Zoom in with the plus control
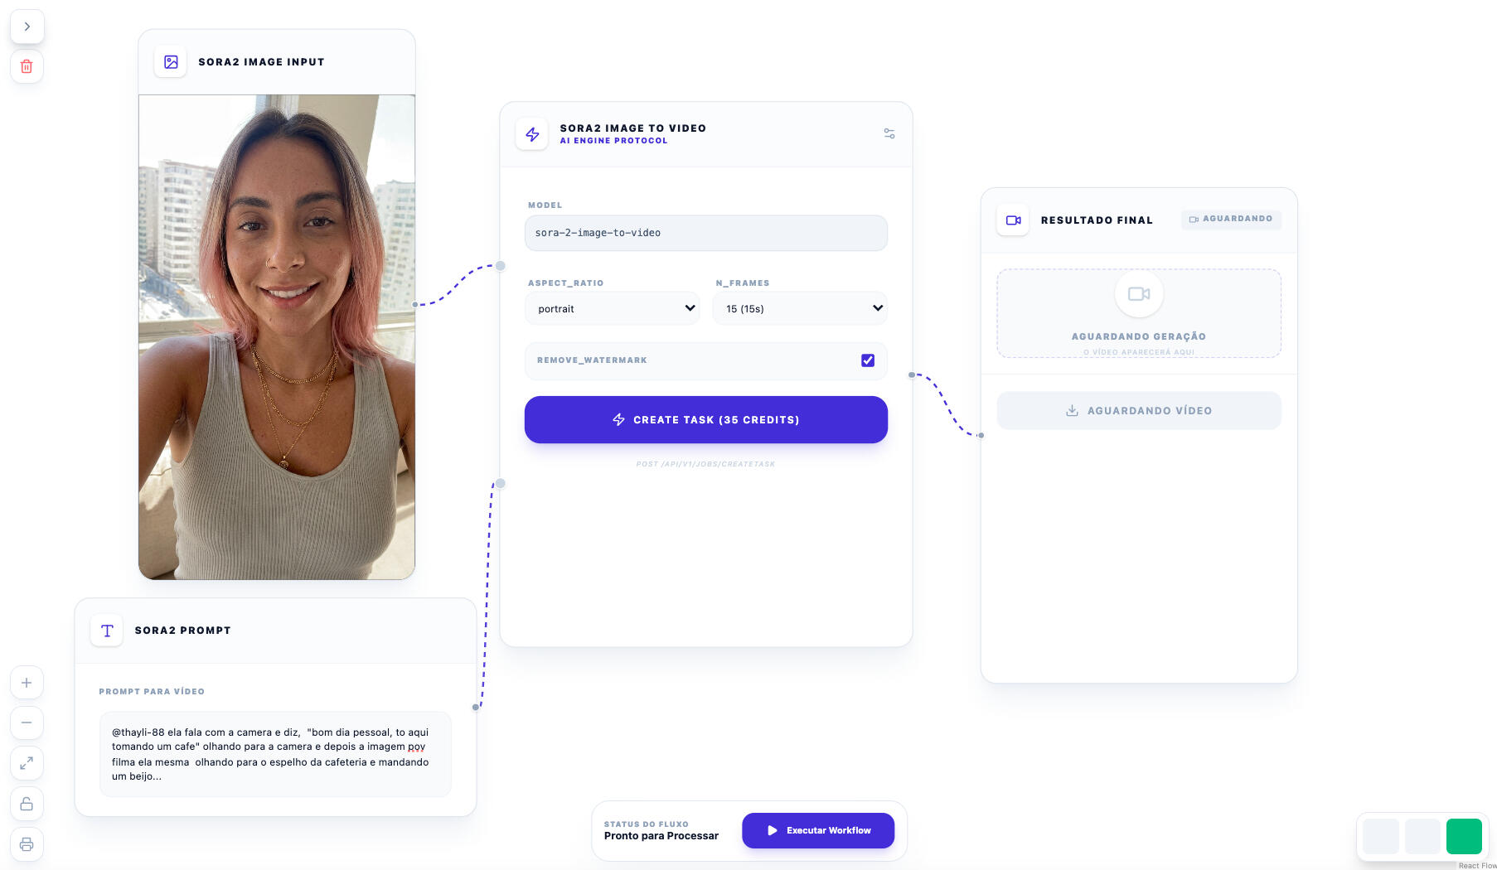 click(x=27, y=683)
